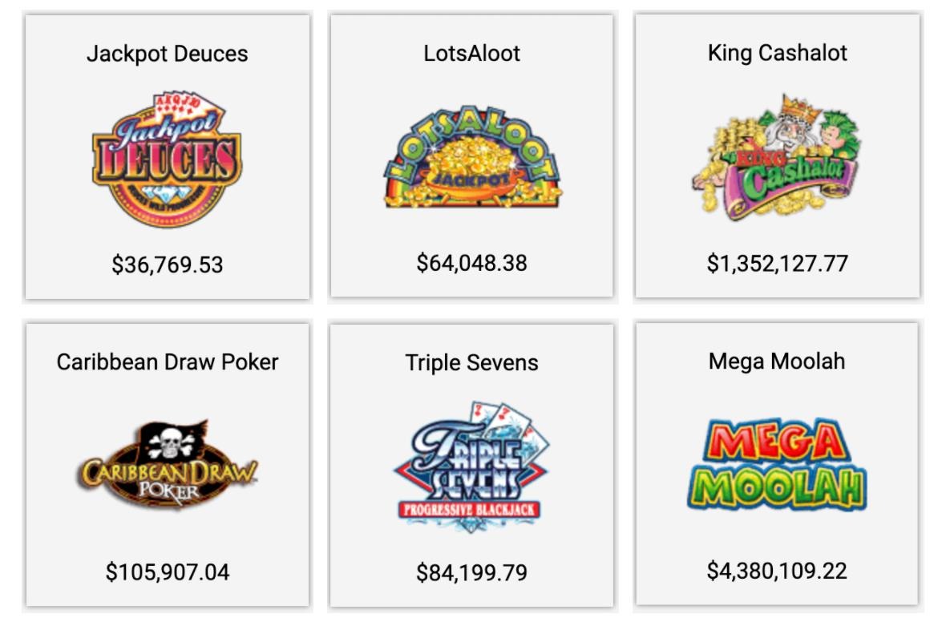The width and height of the screenshot is (942, 626).
Task: Click the Jackpot Deuces game logo
Action: coord(167,160)
